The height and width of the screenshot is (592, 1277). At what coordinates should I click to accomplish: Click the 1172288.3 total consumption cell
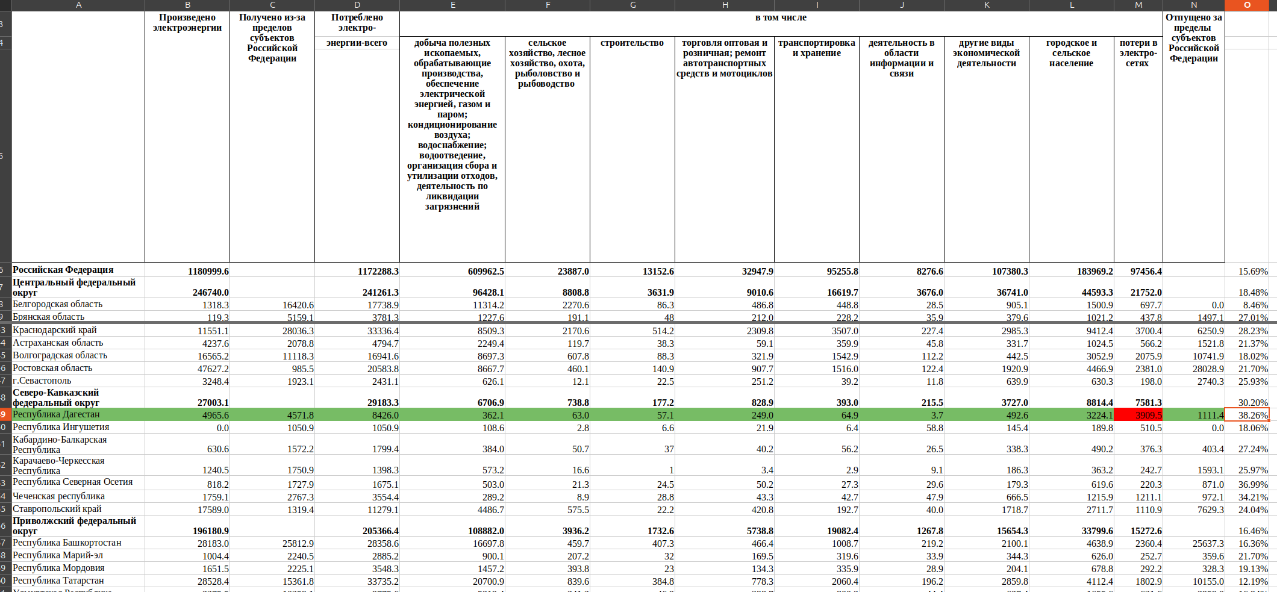click(357, 271)
